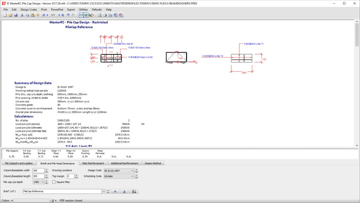Add a new brief with blue plus

coord(115,192)
